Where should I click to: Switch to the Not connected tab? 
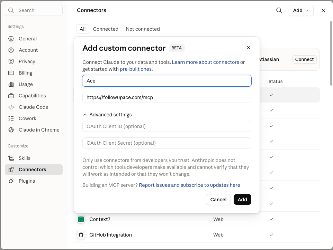143,29
